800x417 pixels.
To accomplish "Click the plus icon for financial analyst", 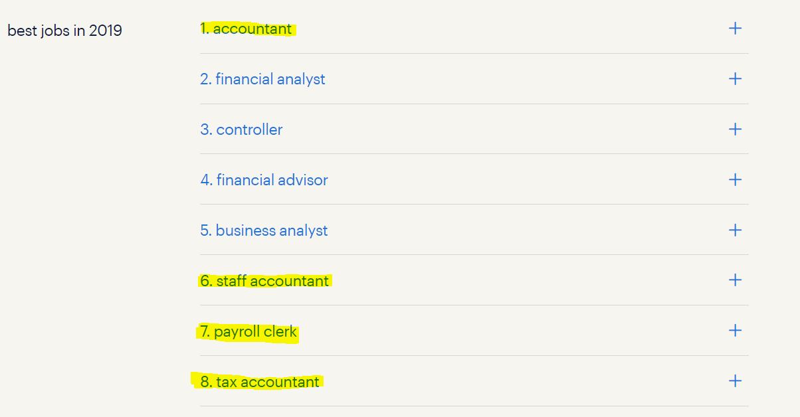I will coord(735,79).
